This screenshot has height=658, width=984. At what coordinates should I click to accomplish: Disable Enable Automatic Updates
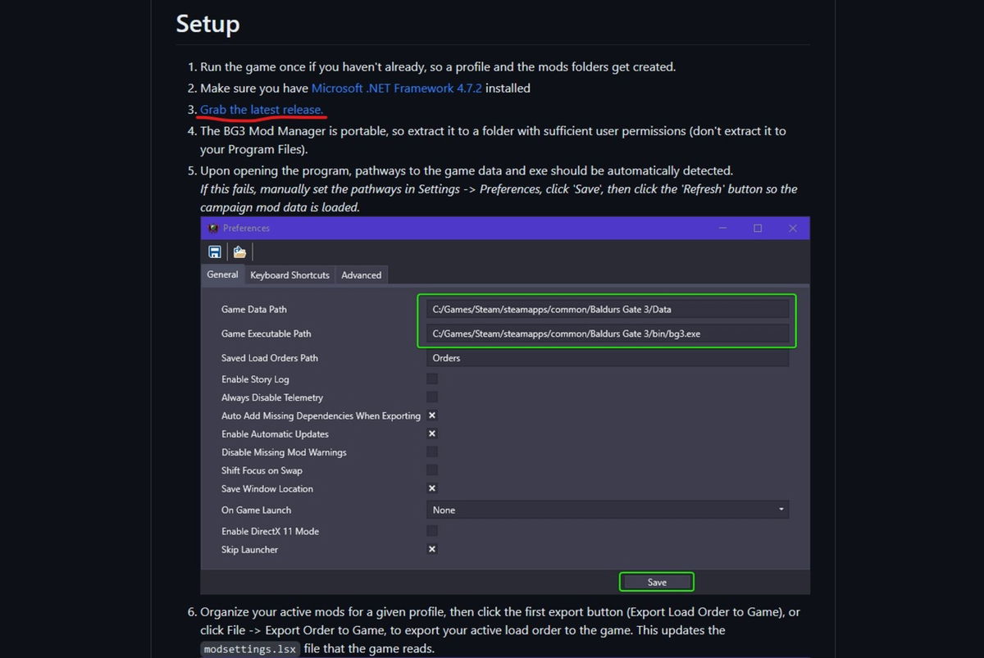(x=432, y=433)
